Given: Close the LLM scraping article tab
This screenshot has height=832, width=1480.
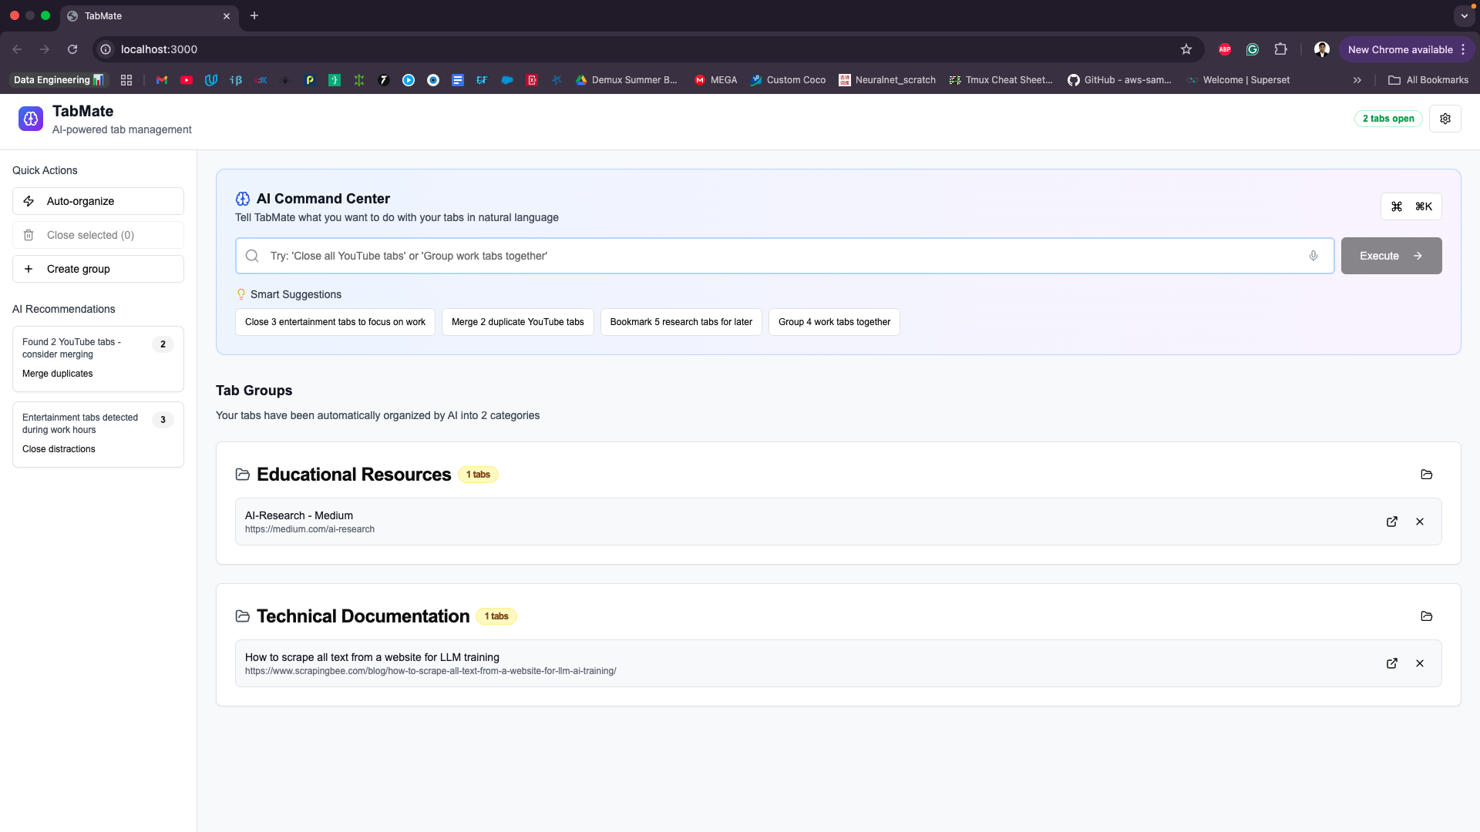Looking at the screenshot, I should [x=1419, y=663].
